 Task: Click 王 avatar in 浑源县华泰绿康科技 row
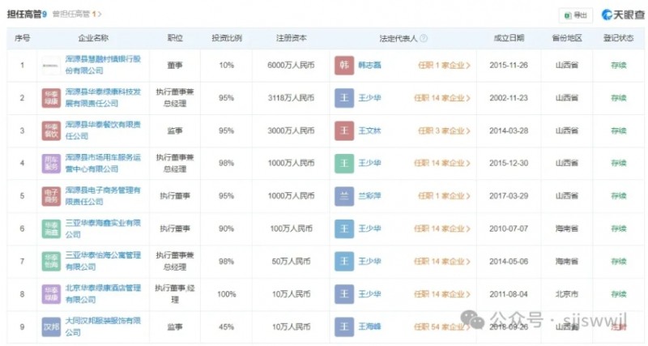coord(344,98)
